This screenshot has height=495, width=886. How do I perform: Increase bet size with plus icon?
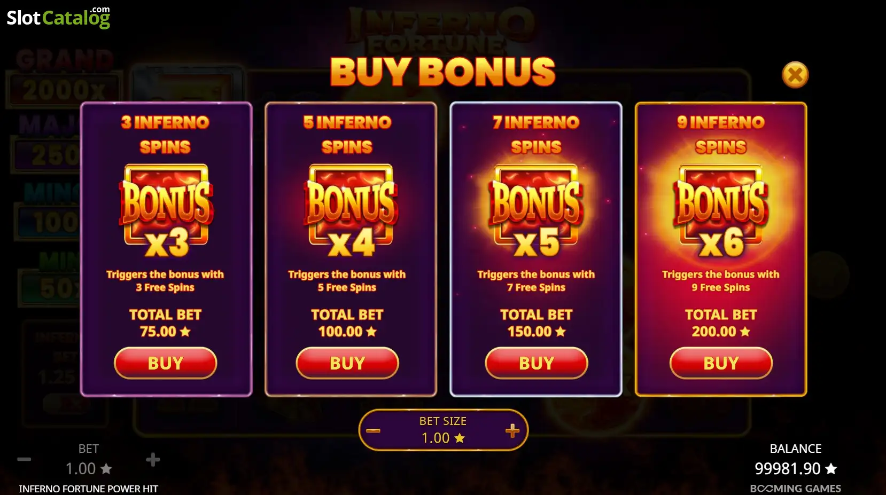pos(512,430)
